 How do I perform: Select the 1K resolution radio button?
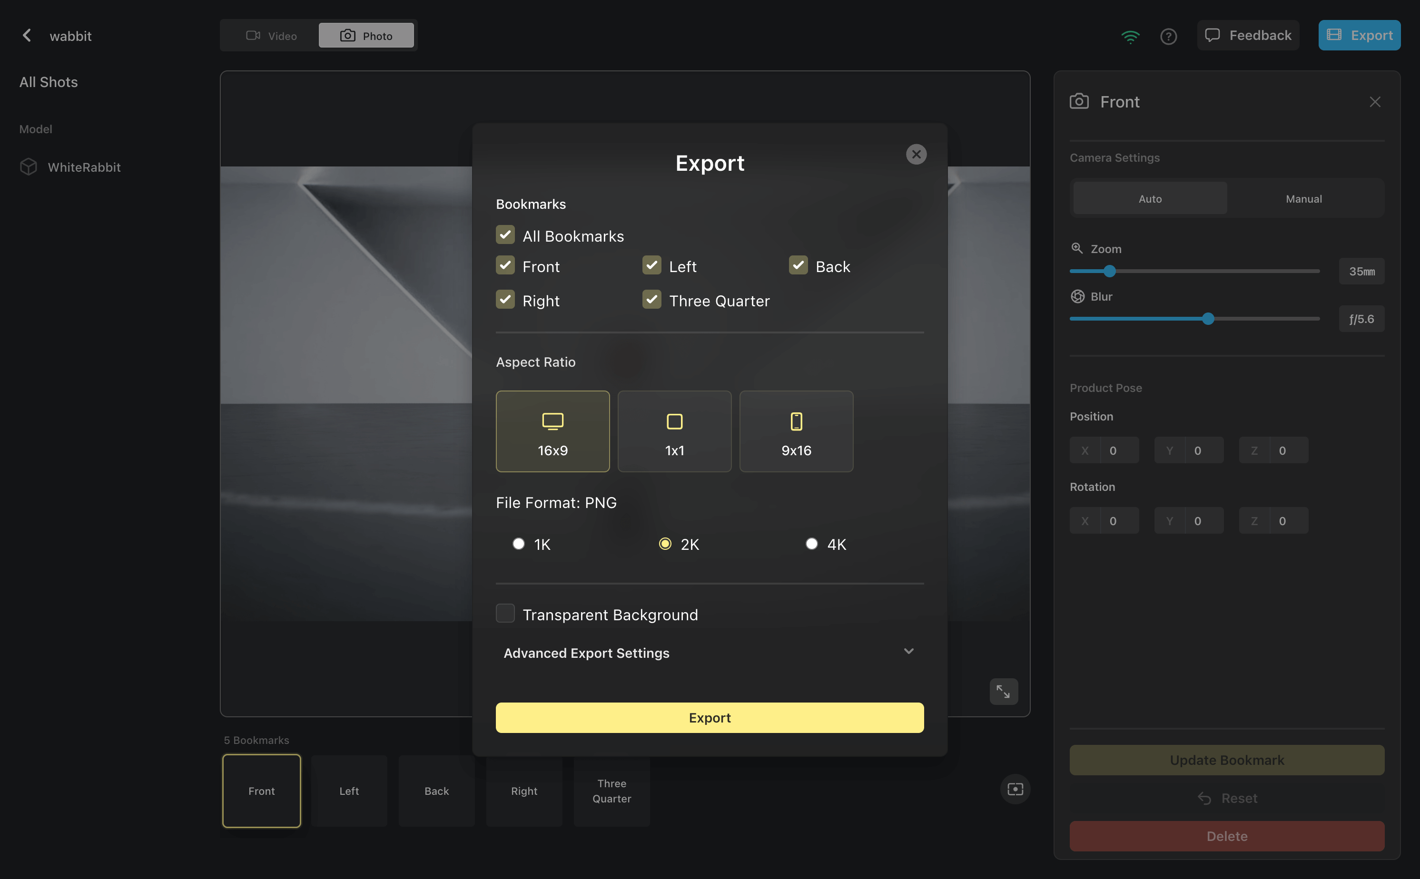tap(517, 543)
